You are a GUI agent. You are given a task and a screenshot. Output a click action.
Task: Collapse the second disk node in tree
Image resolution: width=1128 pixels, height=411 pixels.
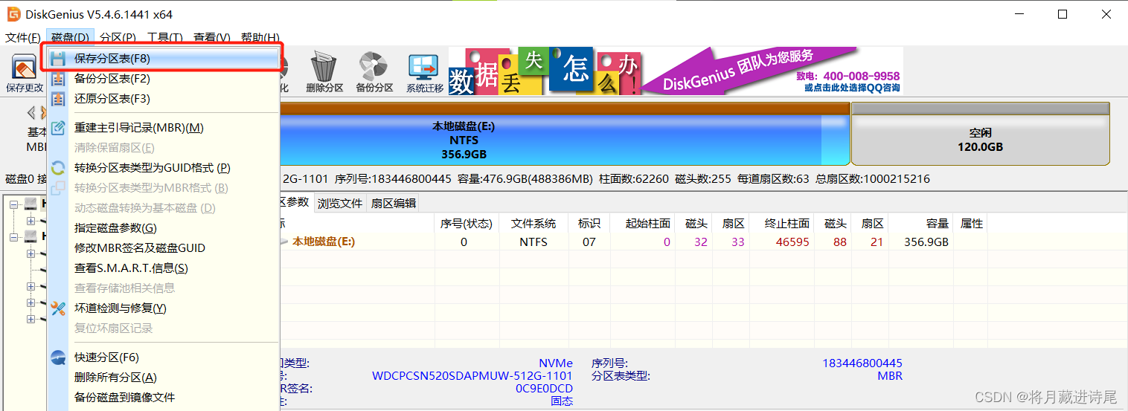tap(15, 236)
